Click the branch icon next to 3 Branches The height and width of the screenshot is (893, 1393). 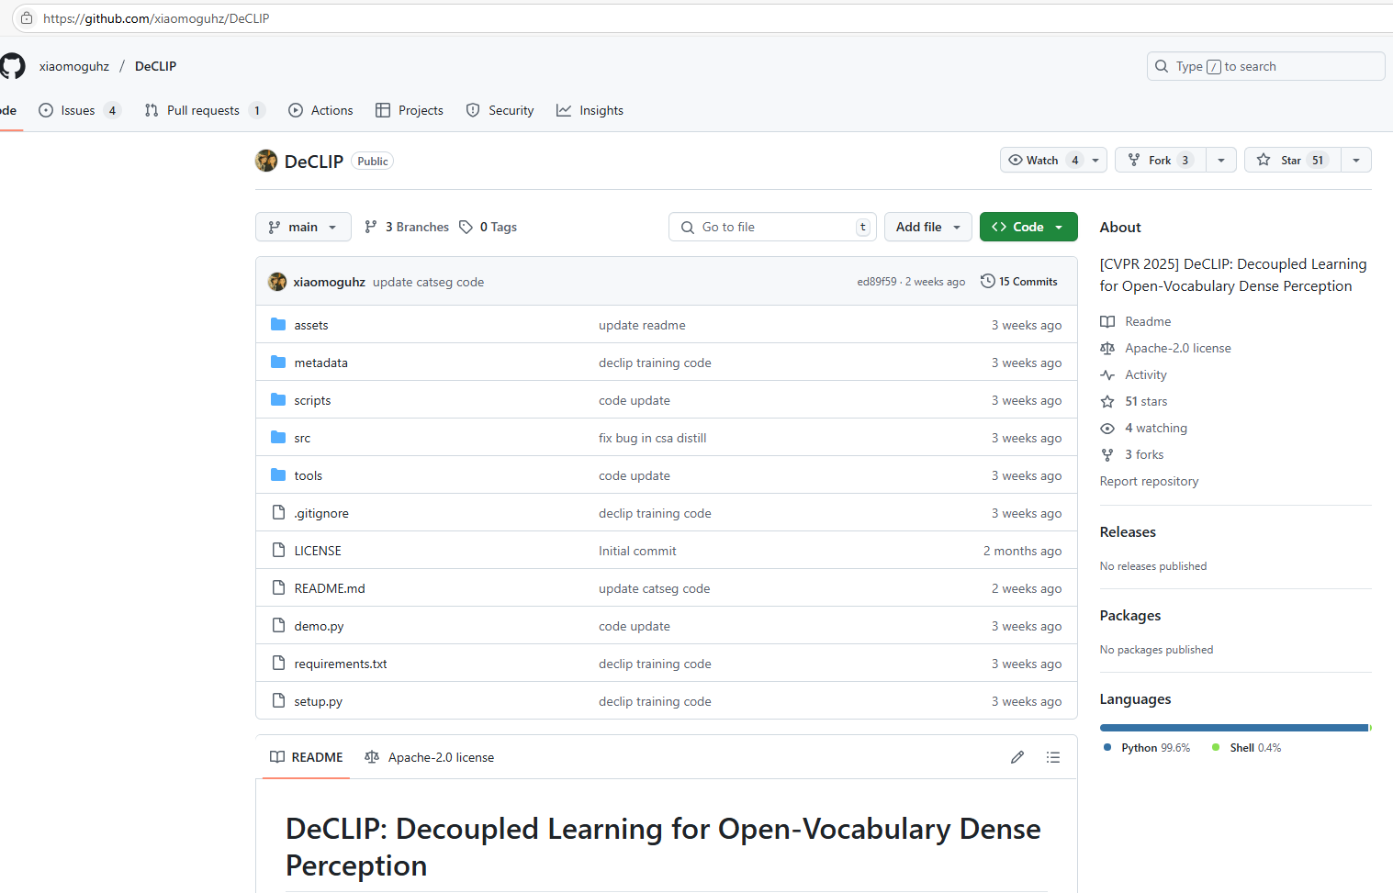371,227
